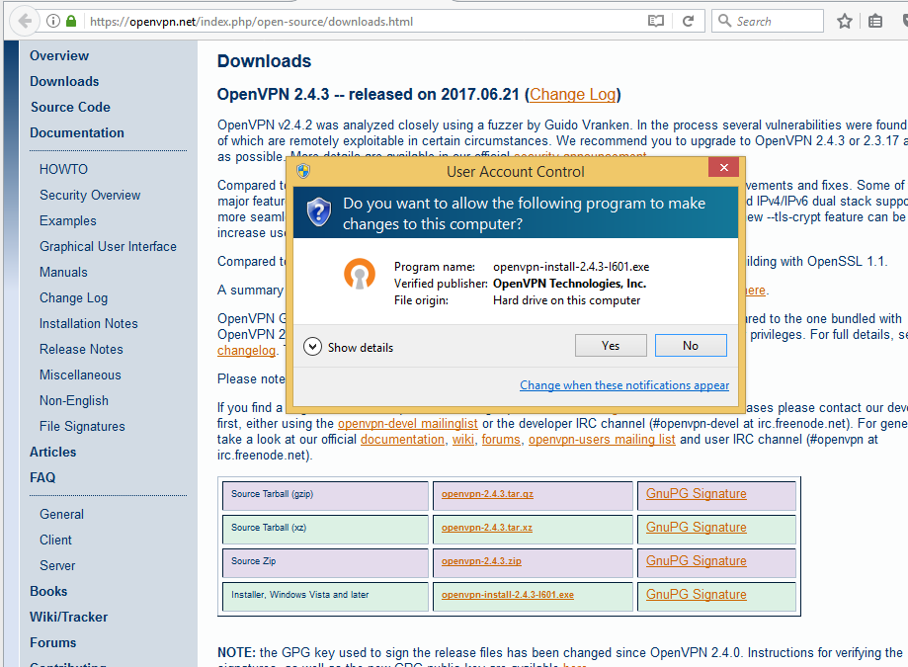Open HOWTO documentation link
This screenshot has height=667, width=908.
[x=63, y=169]
